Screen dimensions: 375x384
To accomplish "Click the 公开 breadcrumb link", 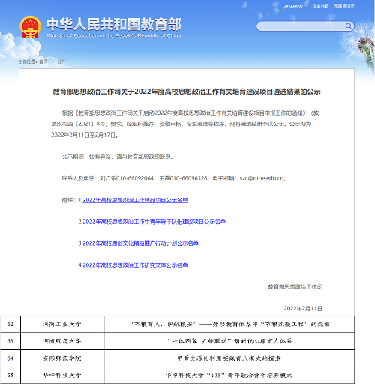I will pos(61,62).
